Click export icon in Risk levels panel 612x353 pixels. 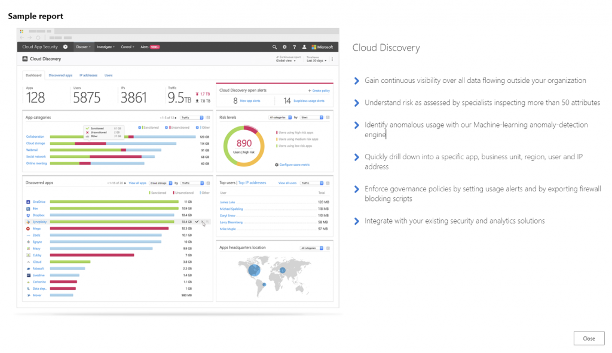(328, 117)
